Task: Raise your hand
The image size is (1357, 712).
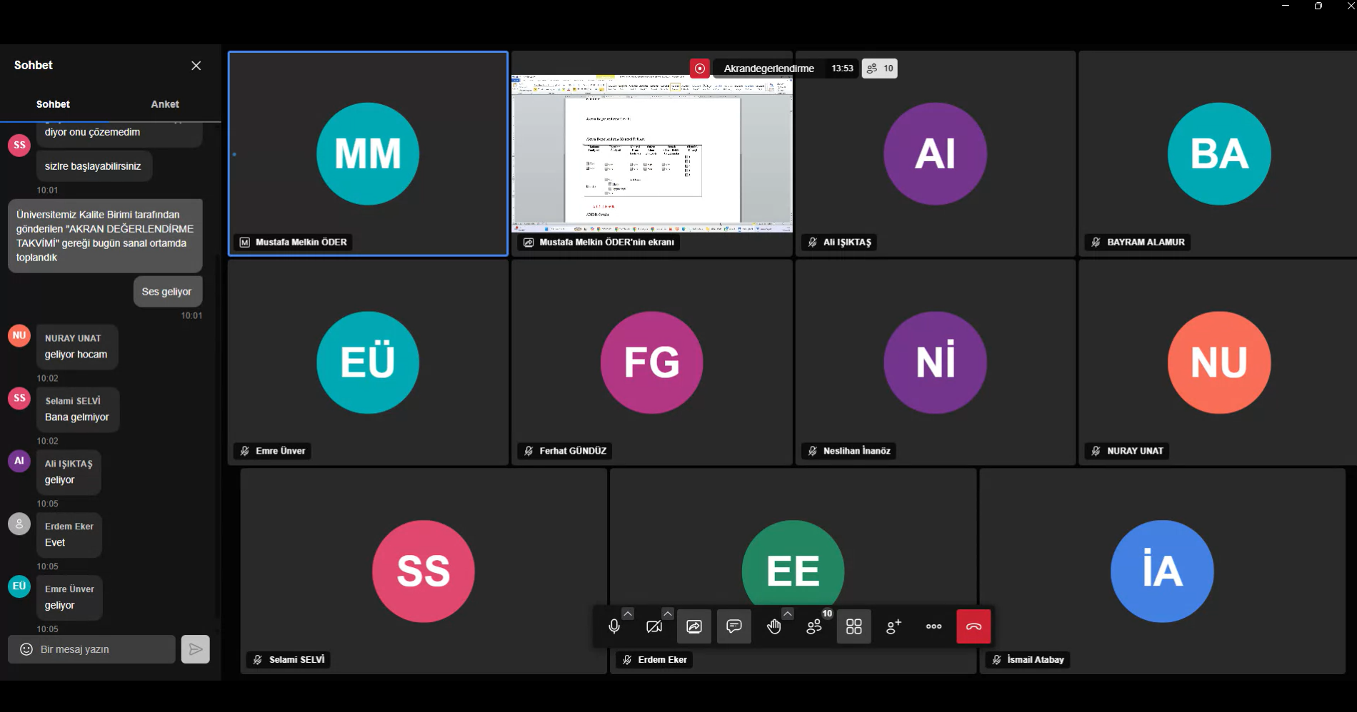Action: 773,626
